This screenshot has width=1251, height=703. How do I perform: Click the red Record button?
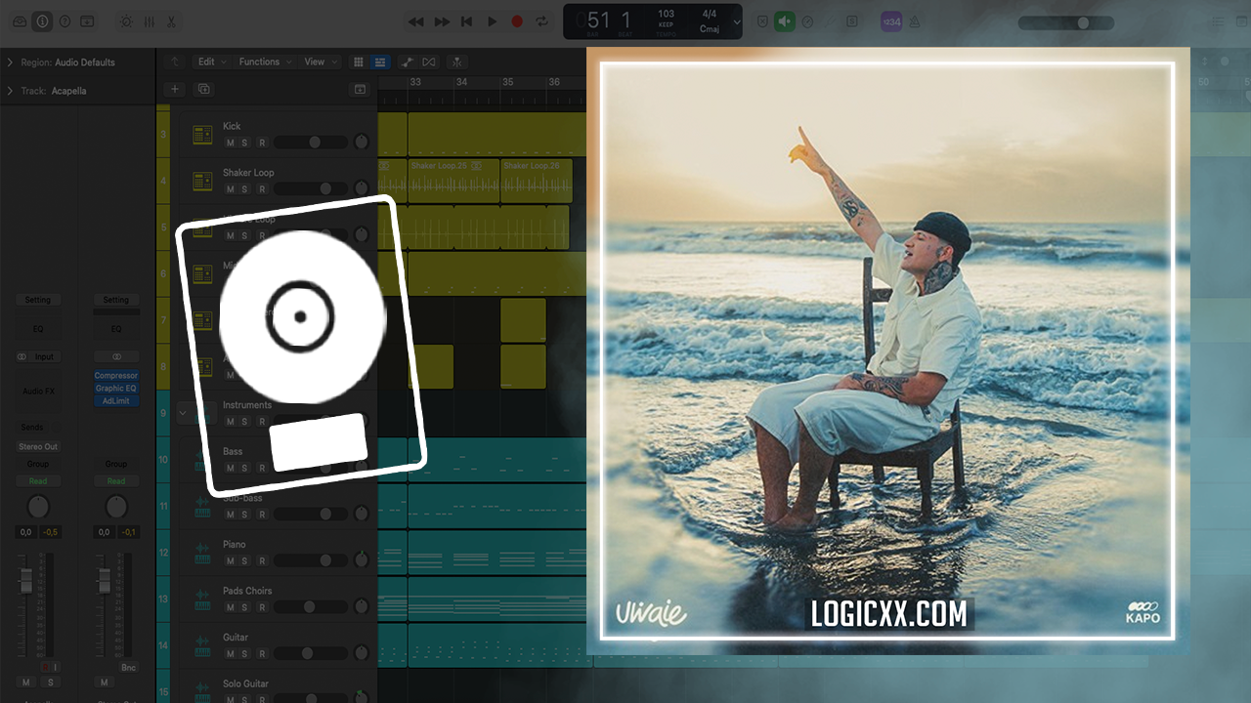[x=517, y=21]
